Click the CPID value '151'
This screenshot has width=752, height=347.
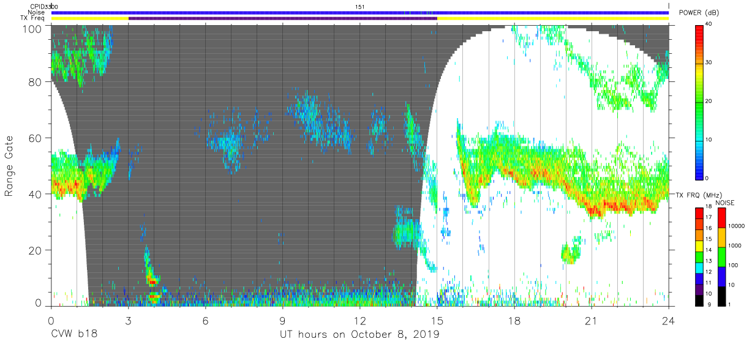360,7
